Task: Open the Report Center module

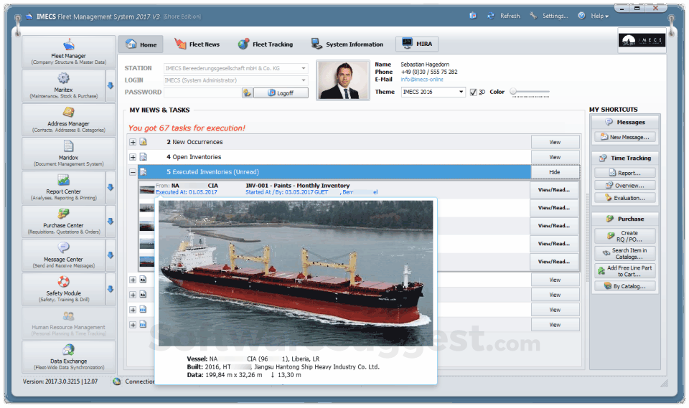Action: click(x=64, y=187)
